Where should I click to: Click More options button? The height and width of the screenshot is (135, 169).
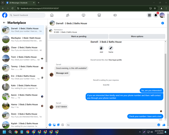[137, 36]
